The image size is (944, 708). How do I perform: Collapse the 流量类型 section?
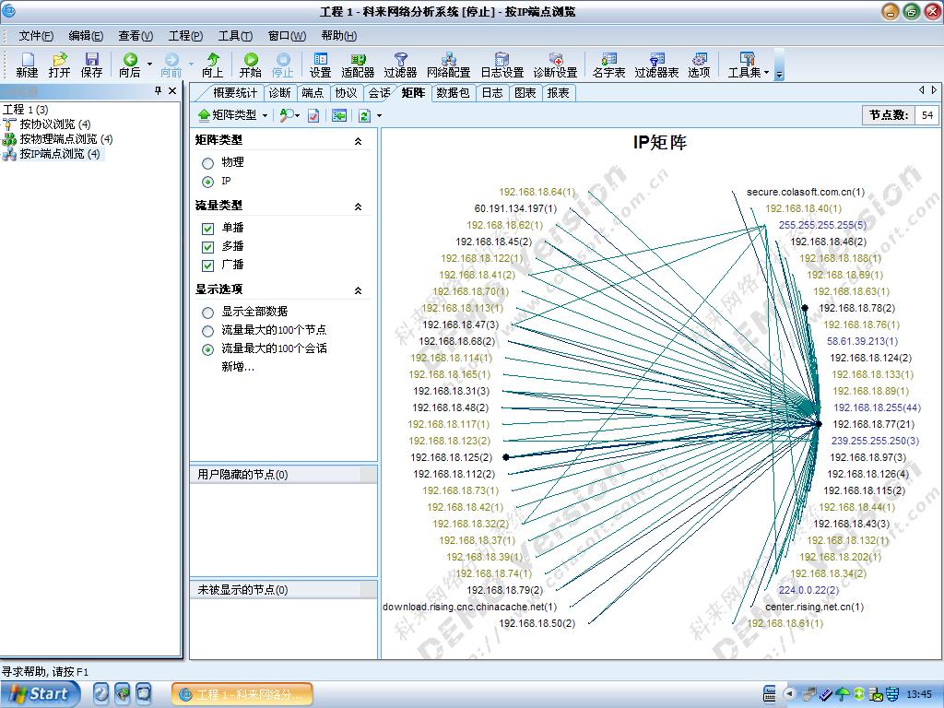(359, 207)
